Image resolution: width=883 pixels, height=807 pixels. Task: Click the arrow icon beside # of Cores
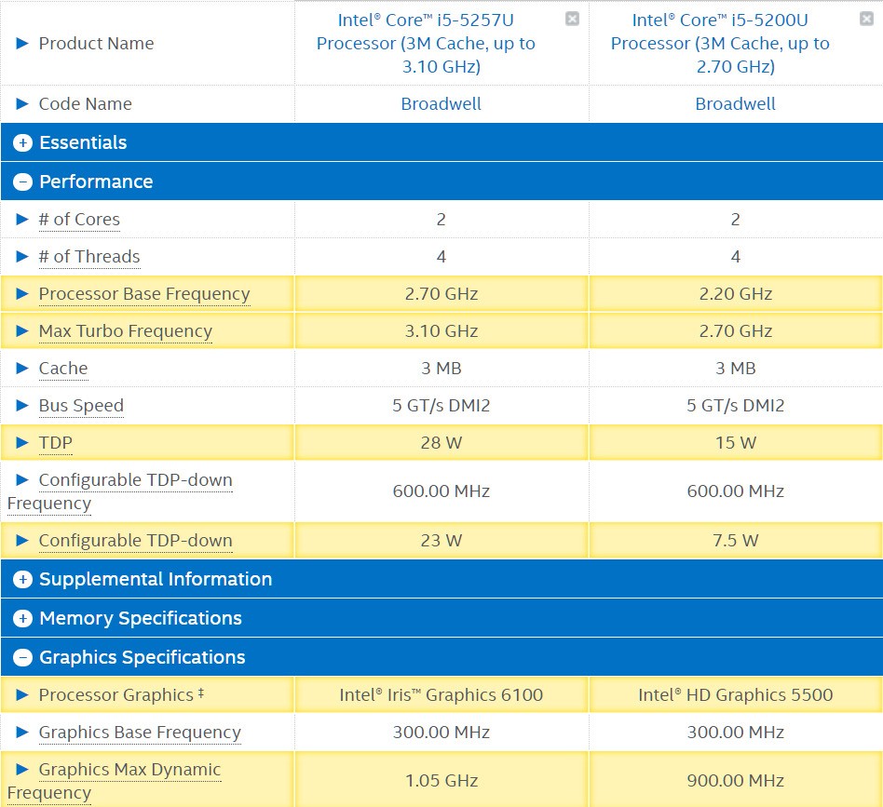pos(22,220)
